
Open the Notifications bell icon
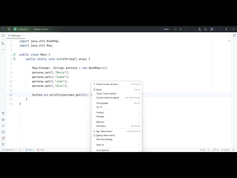click(x=234, y=36)
